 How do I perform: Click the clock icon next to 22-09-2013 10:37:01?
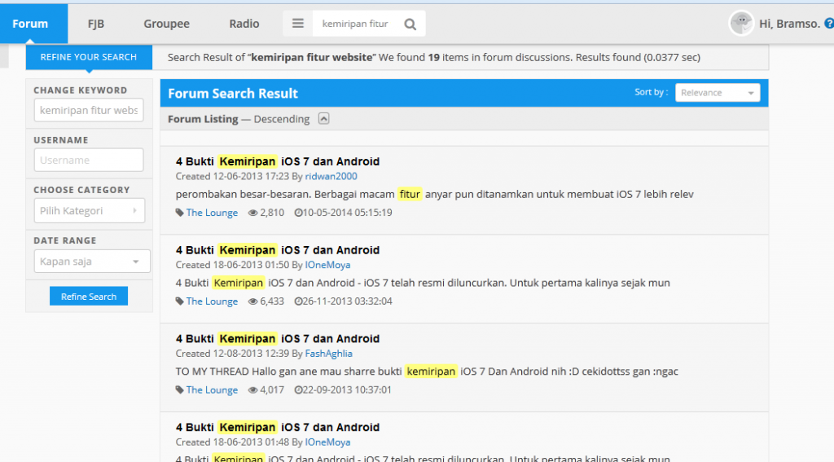click(x=298, y=389)
